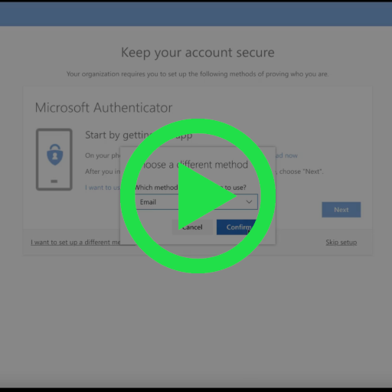
Task: Play the video with the green play button
Action: tap(198, 196)
